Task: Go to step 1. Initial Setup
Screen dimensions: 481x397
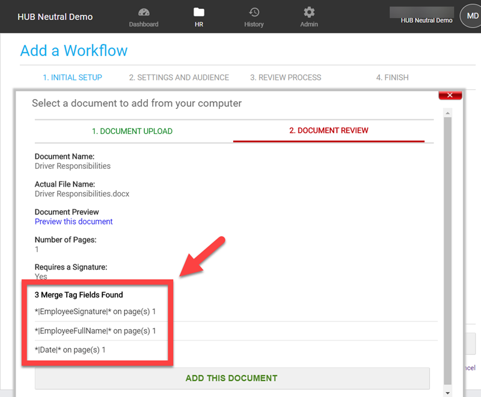Action: click(72, 77)
